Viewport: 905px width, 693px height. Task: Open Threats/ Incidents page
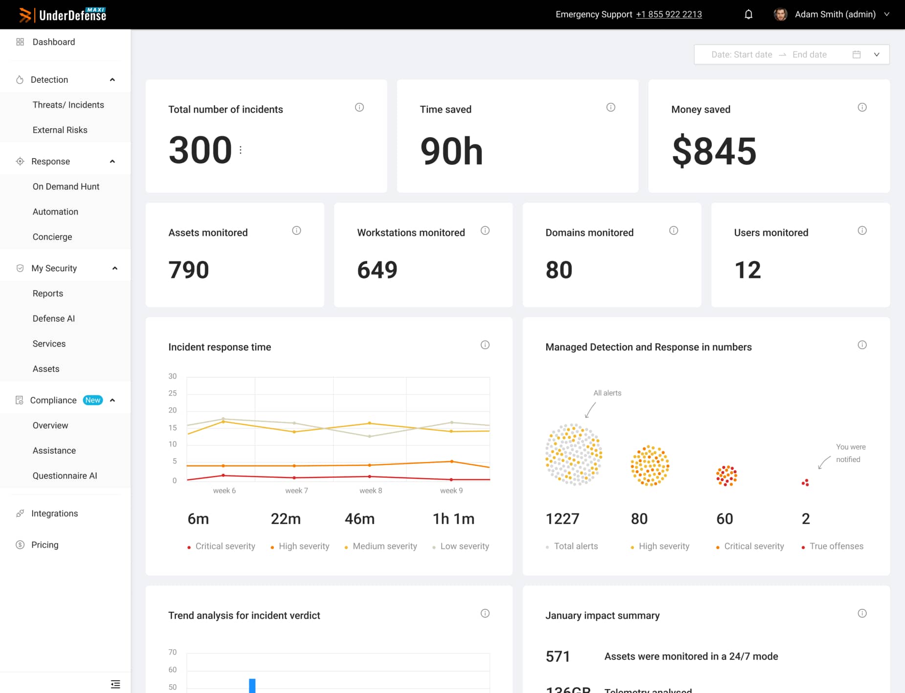(x=68, y=105)
